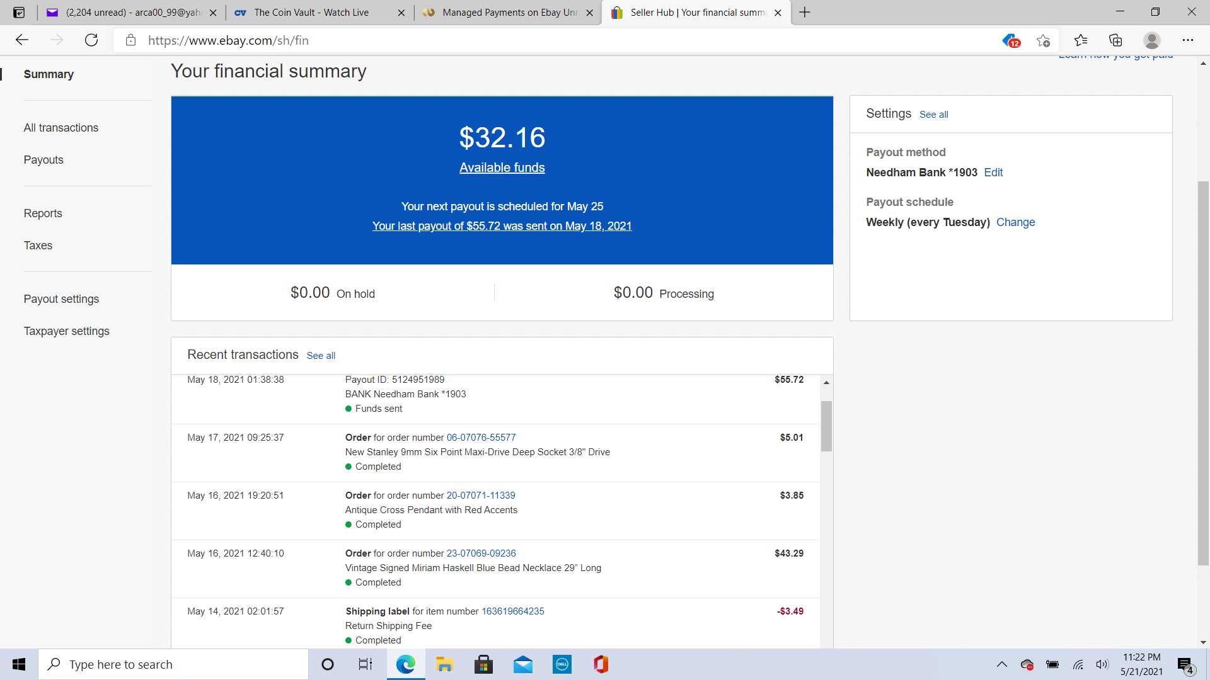Open Payouts in sidebar
The height and width of the screenshot is (680, 1210).
pos(43,160)
